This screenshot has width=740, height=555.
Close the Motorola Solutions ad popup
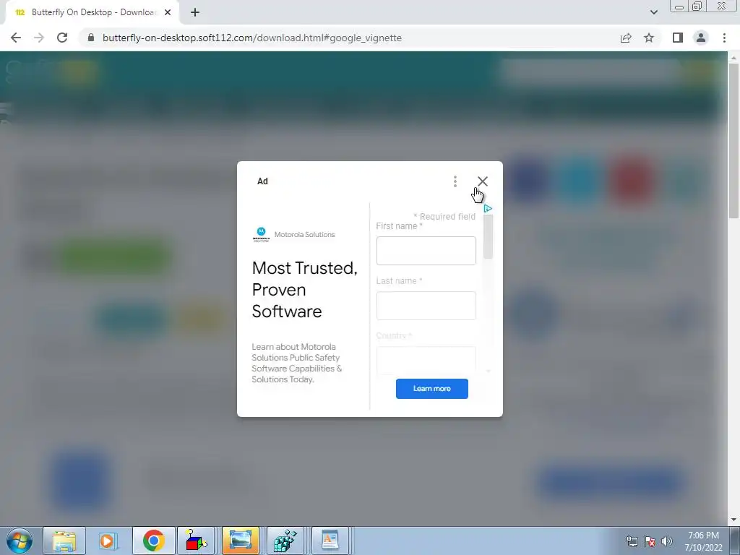pos(482,181)
